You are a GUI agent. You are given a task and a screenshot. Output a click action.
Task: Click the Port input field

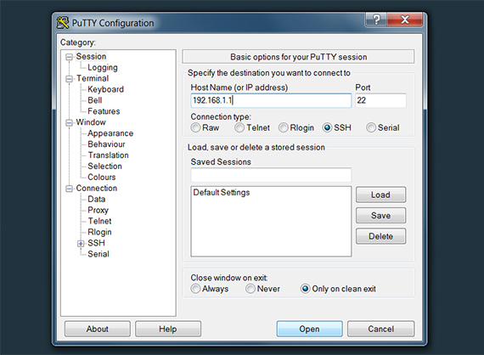[380, 100]
